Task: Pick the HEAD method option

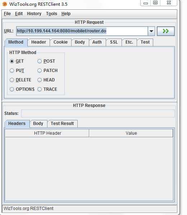Action: (x=40, y=80)
